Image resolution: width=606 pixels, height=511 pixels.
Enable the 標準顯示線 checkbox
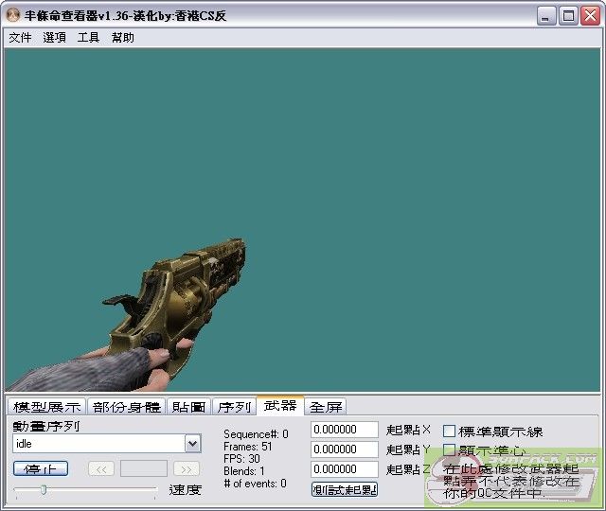(x=450, y=432)
